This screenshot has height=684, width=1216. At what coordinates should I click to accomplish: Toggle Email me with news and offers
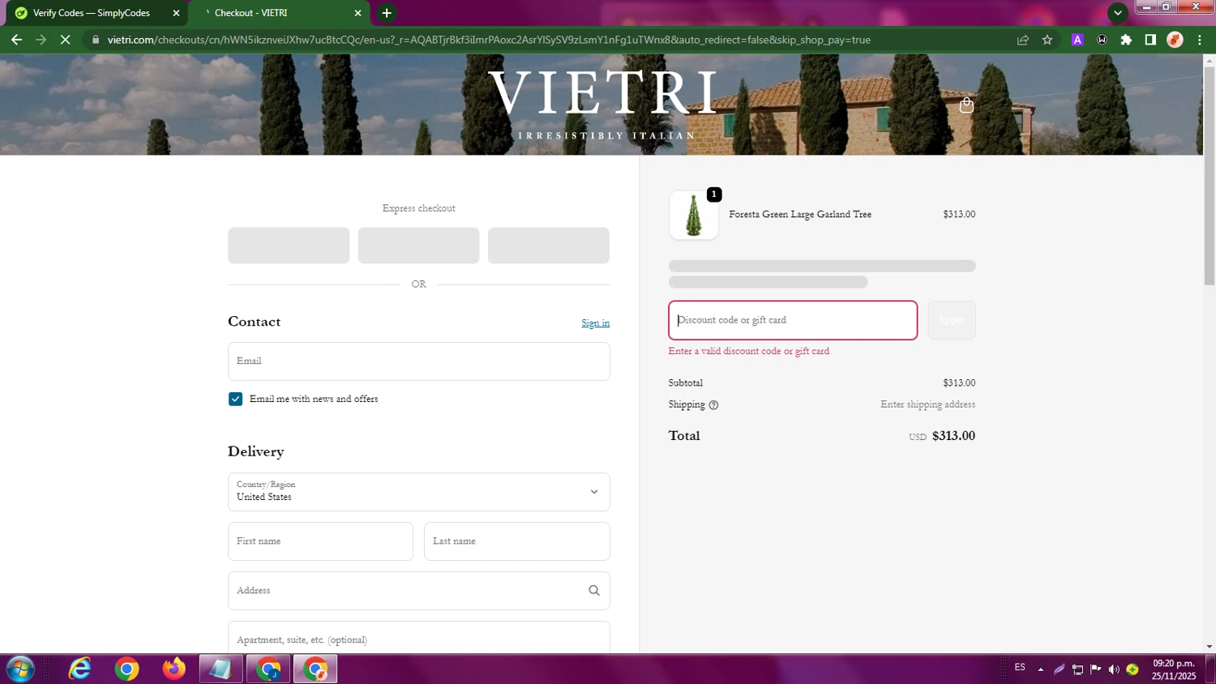pos(235,400)
